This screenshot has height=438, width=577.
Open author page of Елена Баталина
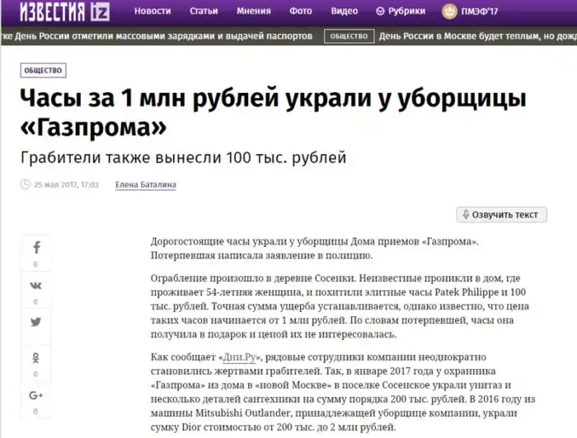click(145, 184)
